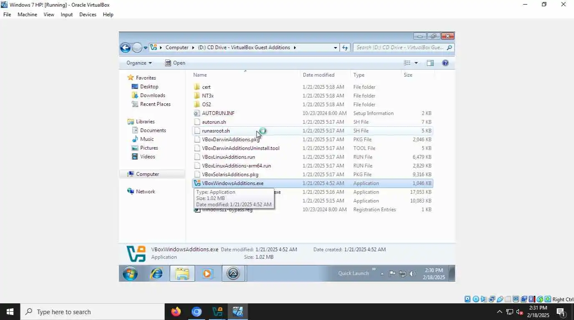The width and height of the screenshot is (574, 320).
Task: Open Windows Media Player on Windows 7 taskbar
Action: point(208,273)
